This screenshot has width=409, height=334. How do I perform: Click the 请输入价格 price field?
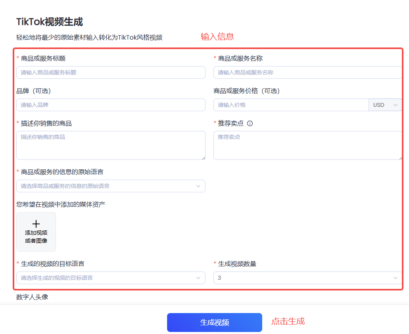(291, 105)
